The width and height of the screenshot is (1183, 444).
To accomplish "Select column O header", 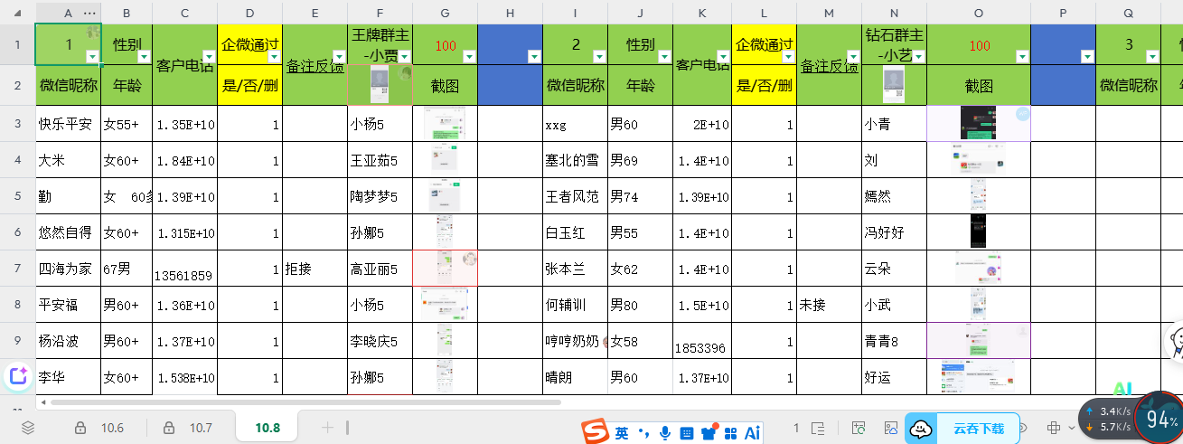I will pyautogui.click(x=979, y=13).
